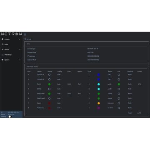Click the PoE column header
Screen dimensions: 150x150
(119, 71)
